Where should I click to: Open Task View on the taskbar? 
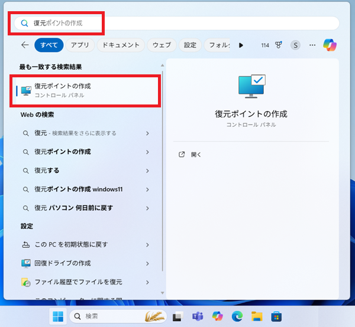tap(178, 316)
